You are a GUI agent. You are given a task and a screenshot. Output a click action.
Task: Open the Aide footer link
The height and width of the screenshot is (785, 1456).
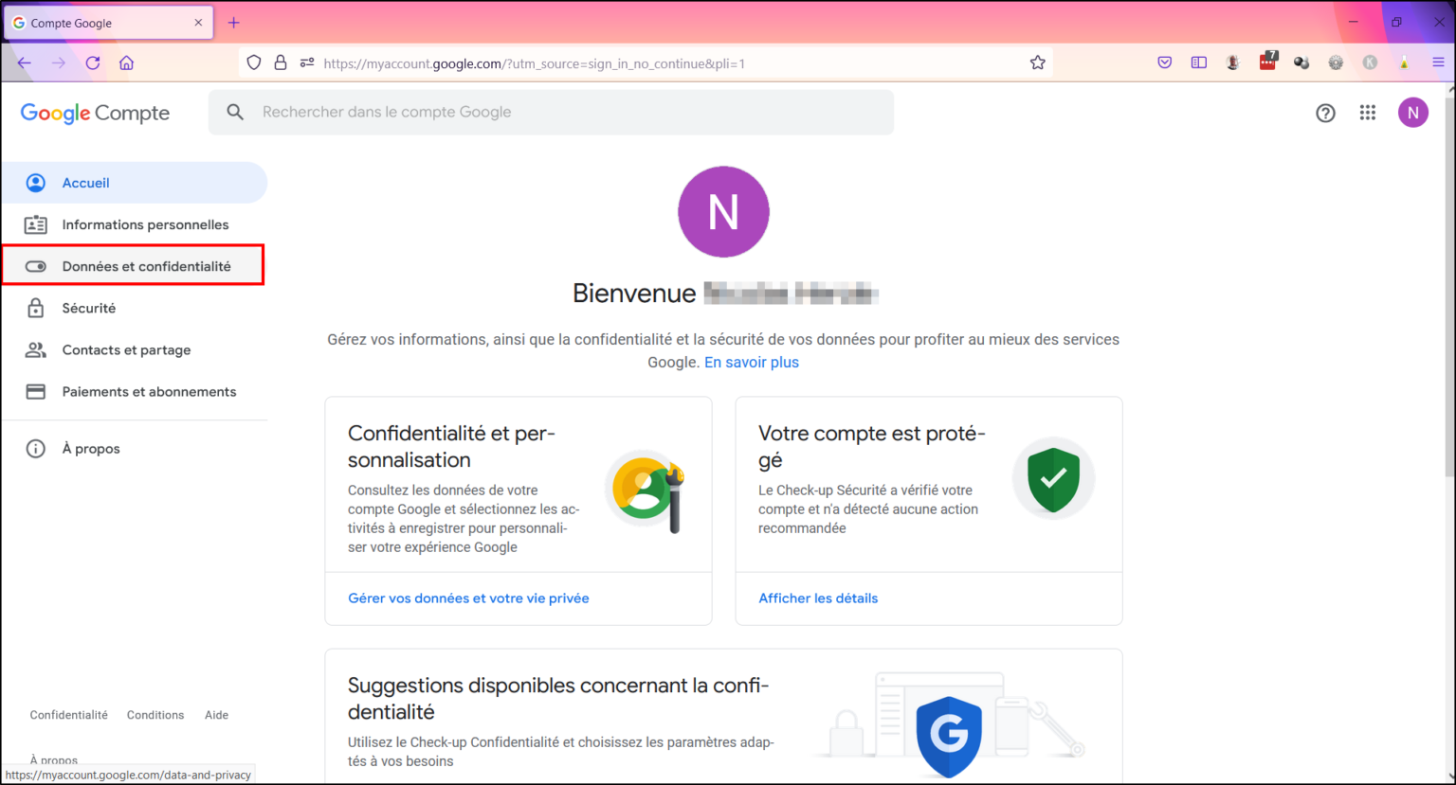click(x=216, y=715)
